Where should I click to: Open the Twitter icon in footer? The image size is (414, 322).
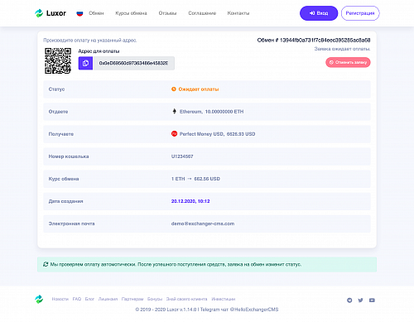360,300
